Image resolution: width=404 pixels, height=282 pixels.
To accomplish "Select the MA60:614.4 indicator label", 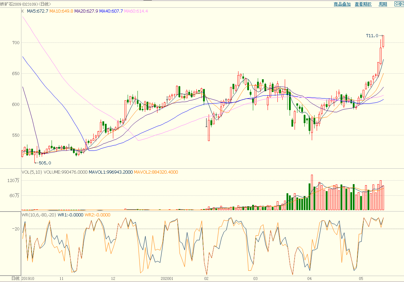I will point(136,11).
